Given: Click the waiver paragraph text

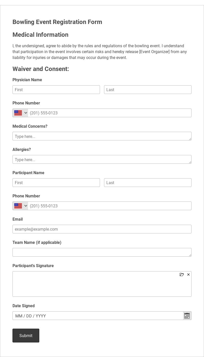Looking at the screenshot, I should 100,52.
